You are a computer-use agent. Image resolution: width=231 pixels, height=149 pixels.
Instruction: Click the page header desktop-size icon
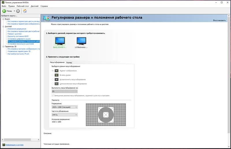(46, 18)
